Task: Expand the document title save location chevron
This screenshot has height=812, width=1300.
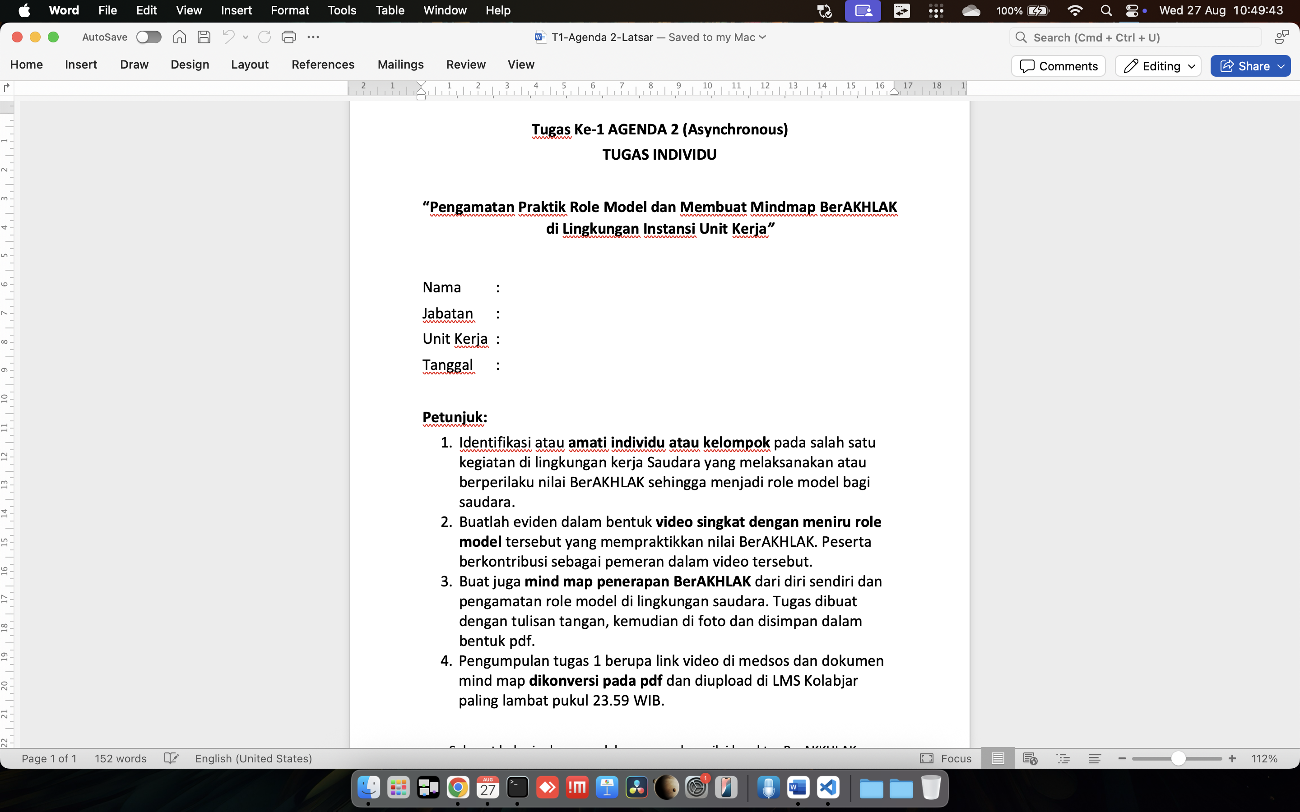Action: [763, 37]
